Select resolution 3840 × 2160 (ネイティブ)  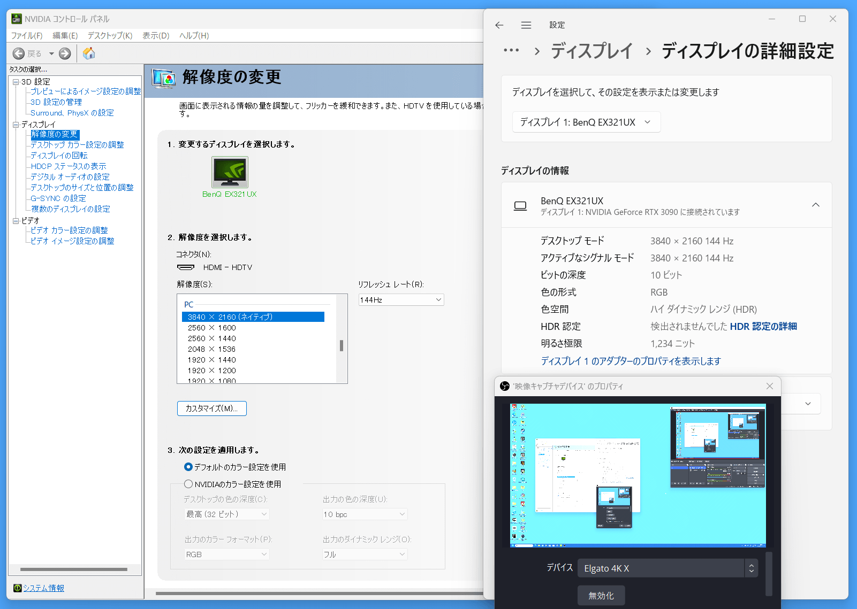(253, 317)
